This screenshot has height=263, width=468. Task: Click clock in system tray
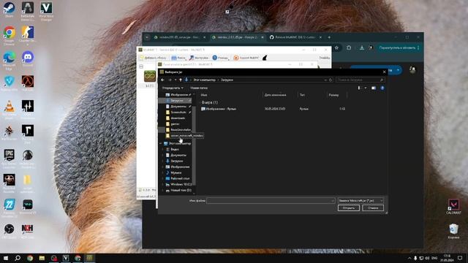click(447, 258)
